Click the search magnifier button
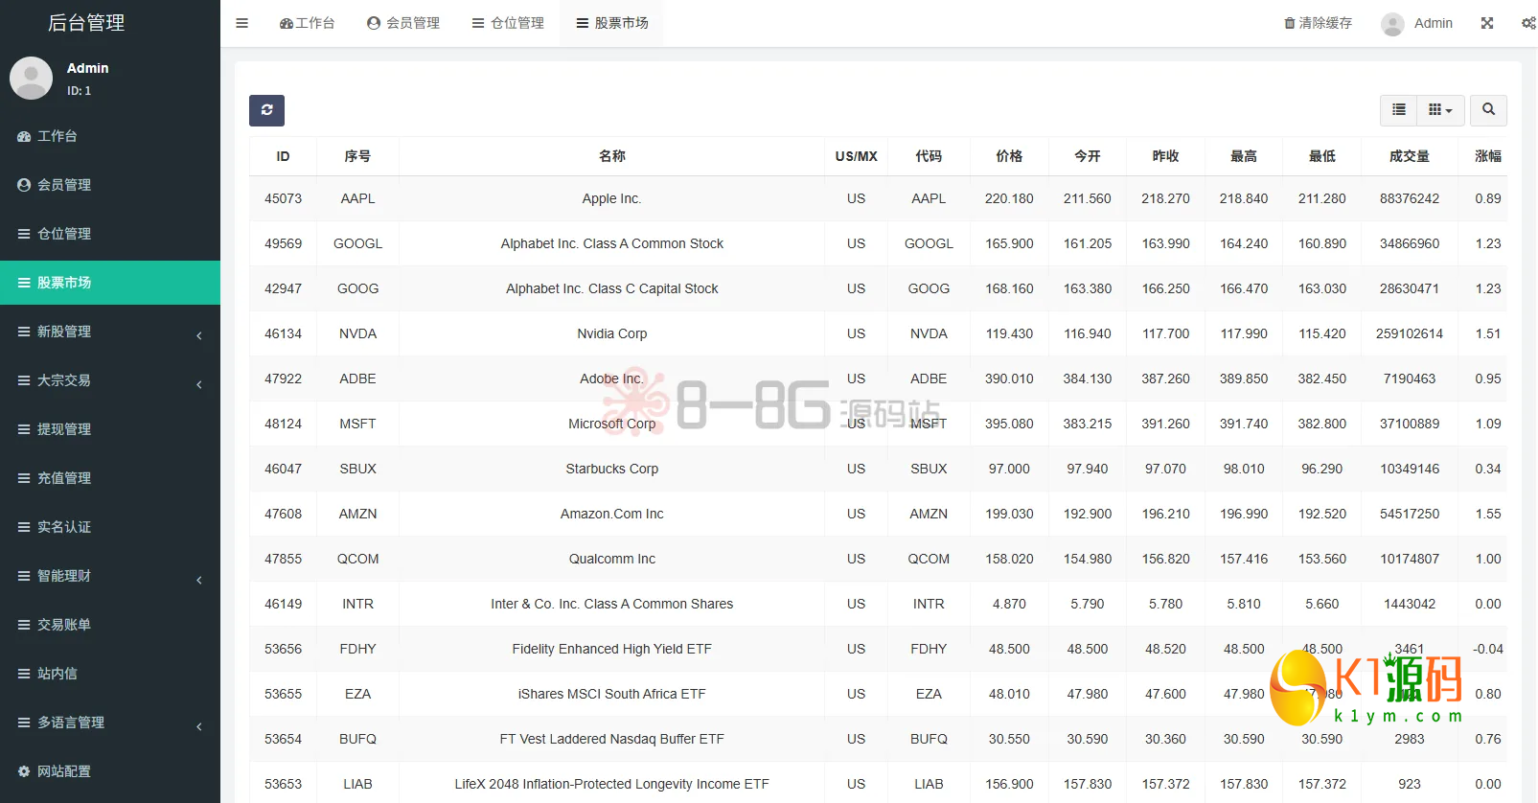Viewport: 1538px width, 803px height. click(1488, 110)
